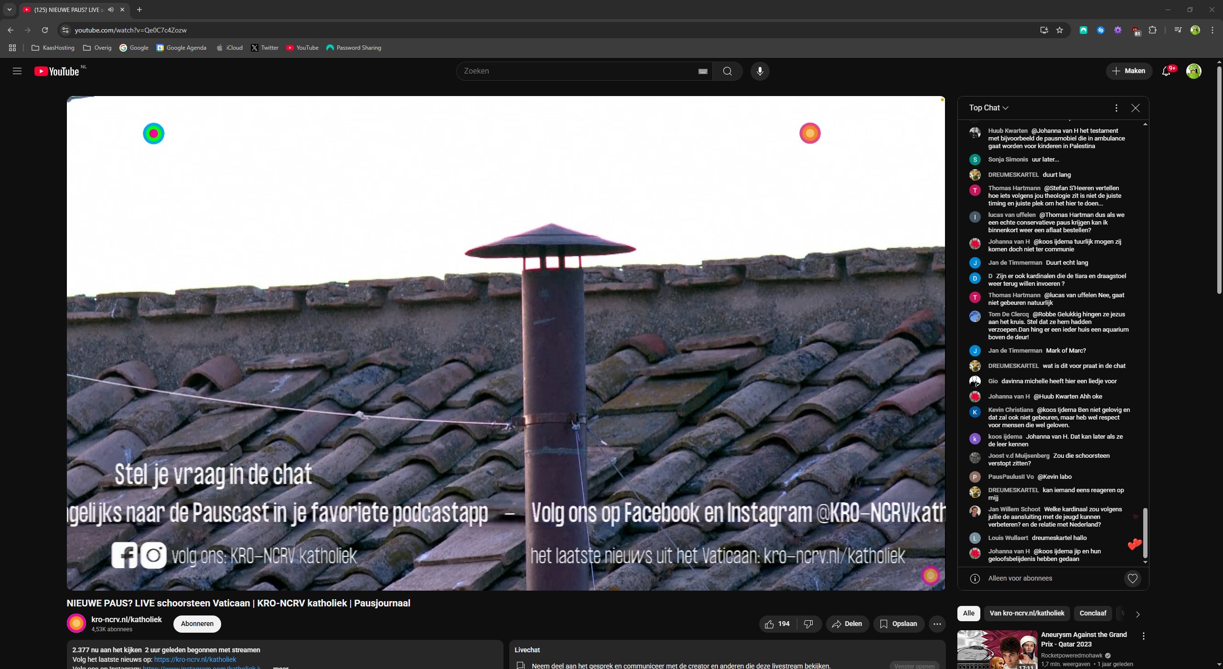
Task: Expand the Top Chat dropdown
Action: click(988, 108)
